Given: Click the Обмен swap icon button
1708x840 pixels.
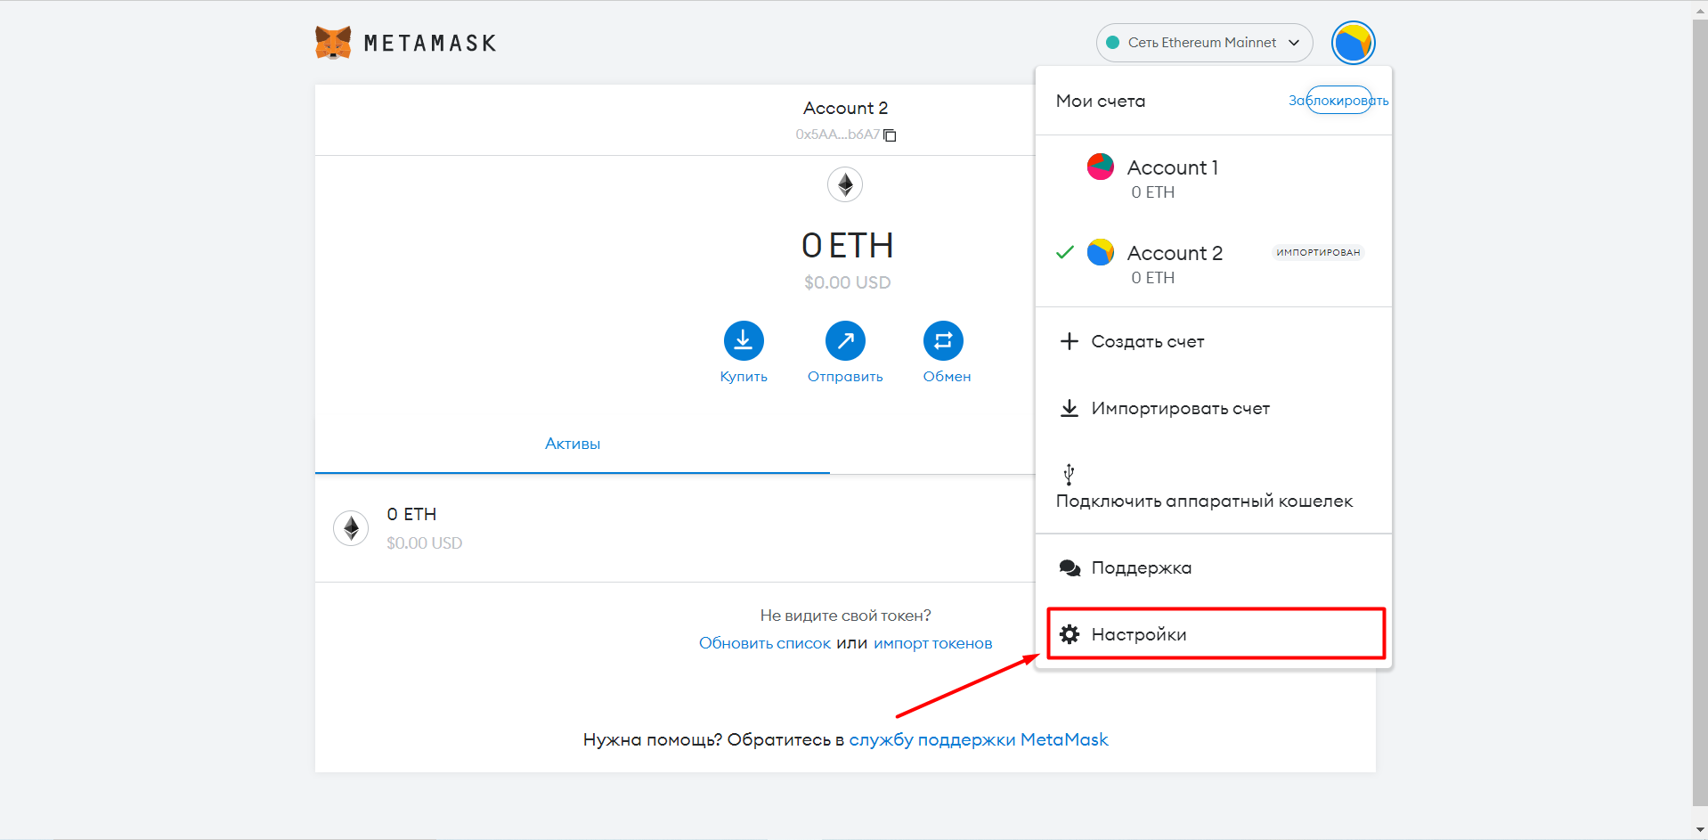Looking at the screenshot, I should pos(943,340).
